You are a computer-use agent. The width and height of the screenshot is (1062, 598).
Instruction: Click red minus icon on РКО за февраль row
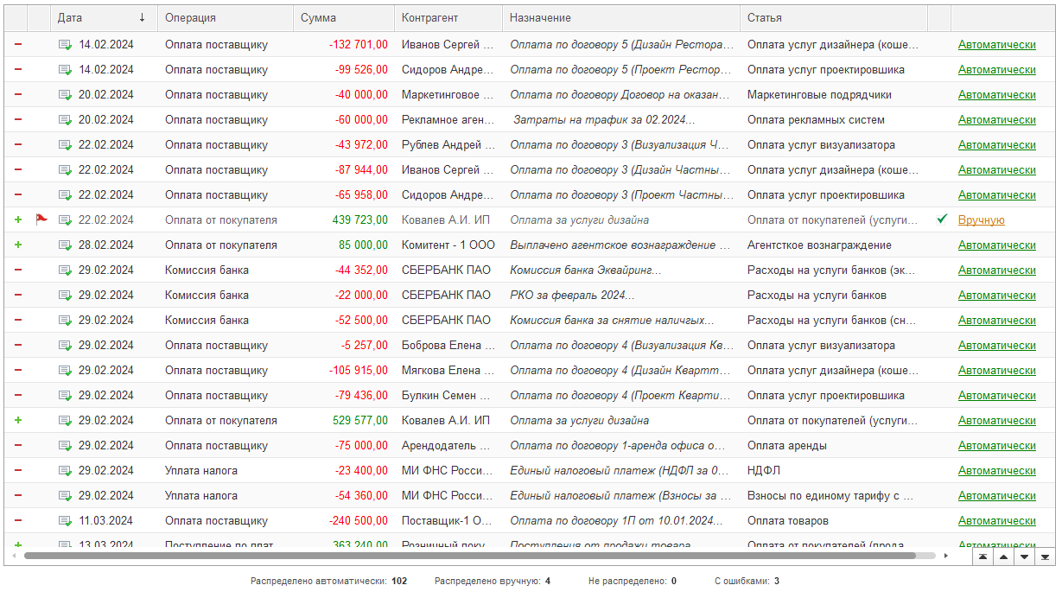(x=18, y=295)
